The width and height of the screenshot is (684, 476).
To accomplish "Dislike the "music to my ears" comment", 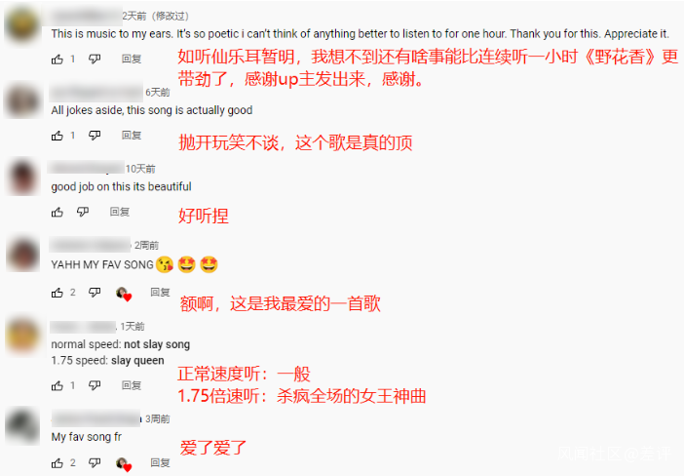I will 95,59.
